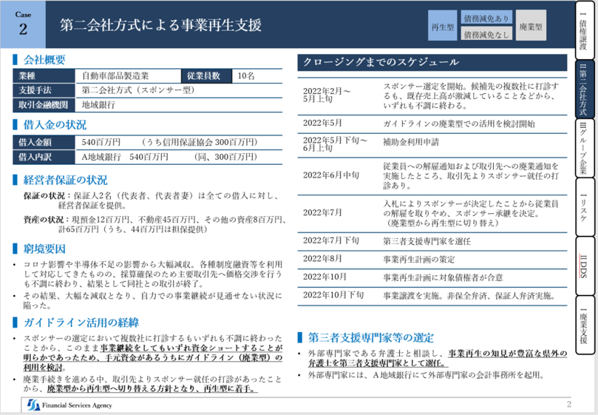Go to the DDS side tab

coord(584,266)
